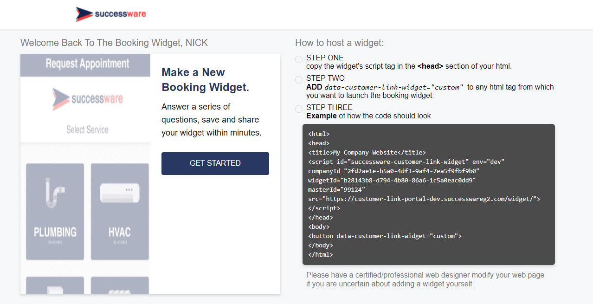This screenshot has height=304, width=593.
Task: Click the opening <head> line in code block
Action: point(319,143)
